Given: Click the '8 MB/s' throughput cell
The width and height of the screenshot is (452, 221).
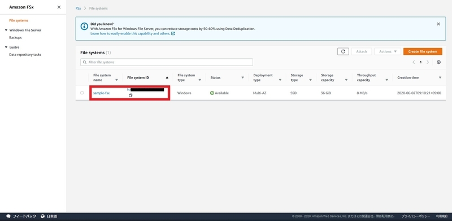Looking at the screenshot, I should pyautogui.click(x=362, y=93).
